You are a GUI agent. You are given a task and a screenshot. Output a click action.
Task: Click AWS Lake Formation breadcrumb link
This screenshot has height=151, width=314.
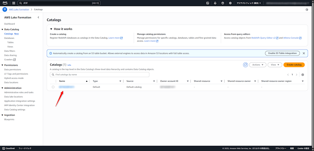[x=19, y=9]
